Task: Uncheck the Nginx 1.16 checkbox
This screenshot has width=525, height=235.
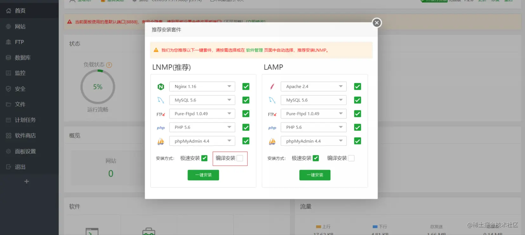Action: coord(246,87)
